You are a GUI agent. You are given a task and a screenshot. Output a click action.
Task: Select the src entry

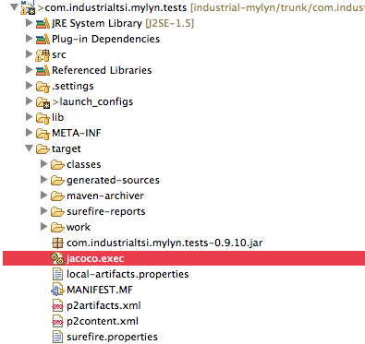(x=59, y=55)
